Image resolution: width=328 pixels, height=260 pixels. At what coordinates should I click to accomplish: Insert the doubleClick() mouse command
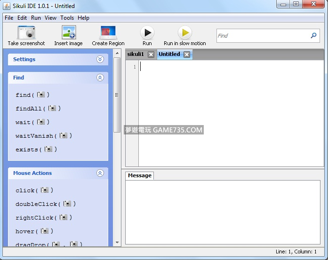pyautogui.click(x=45, y=204)
